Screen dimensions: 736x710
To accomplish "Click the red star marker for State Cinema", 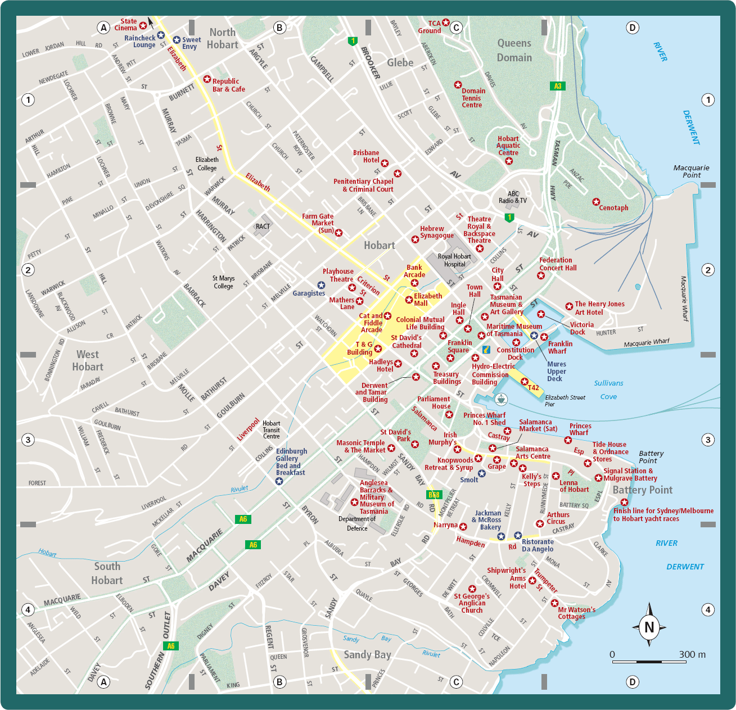I will pyautogui.click(x=143, y=25).
